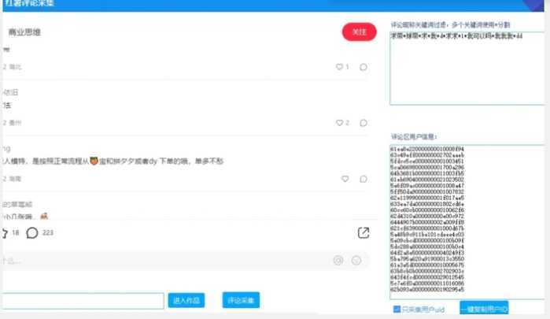This screenshot has height=319, width=550.
Task: Open reply bubble on the 拼夕夕 comment
Action: pos(364,179)
